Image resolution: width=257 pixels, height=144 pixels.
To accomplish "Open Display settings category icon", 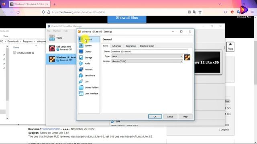I will click(x=81, y=52).
